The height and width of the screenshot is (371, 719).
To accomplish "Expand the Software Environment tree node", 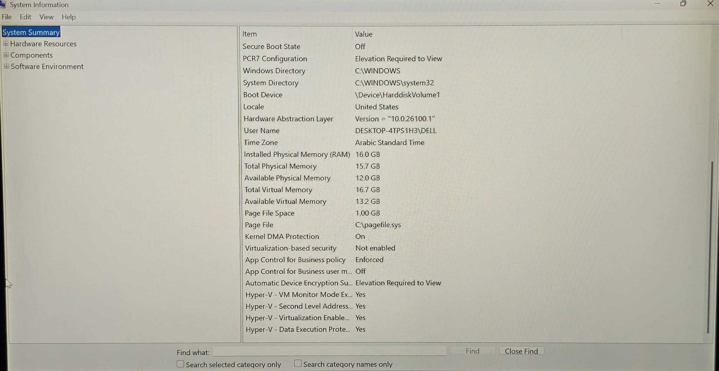I will tap(6, 66).
